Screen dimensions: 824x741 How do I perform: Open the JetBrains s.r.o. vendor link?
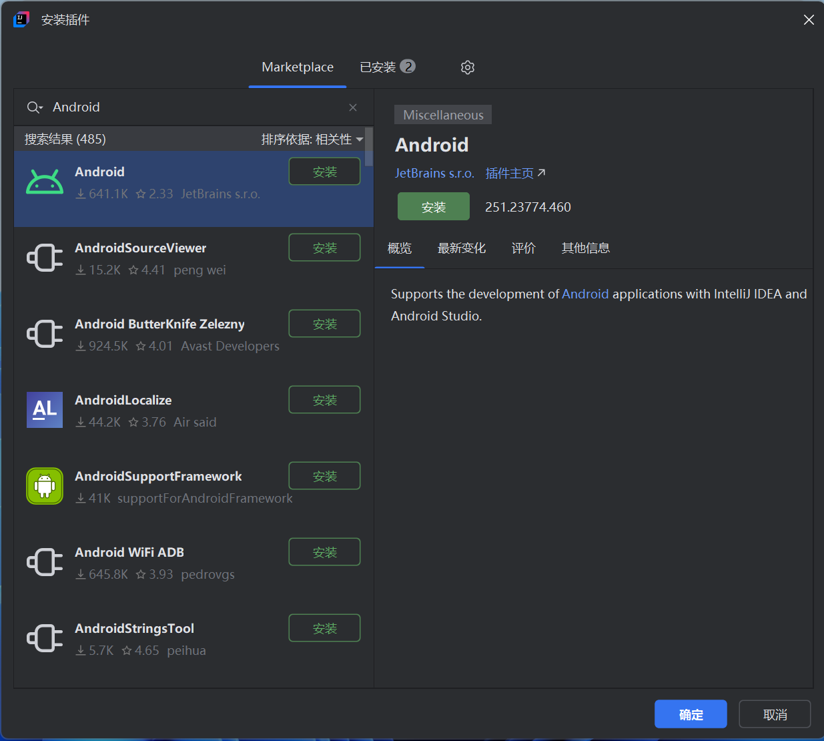tap(434, 174)
